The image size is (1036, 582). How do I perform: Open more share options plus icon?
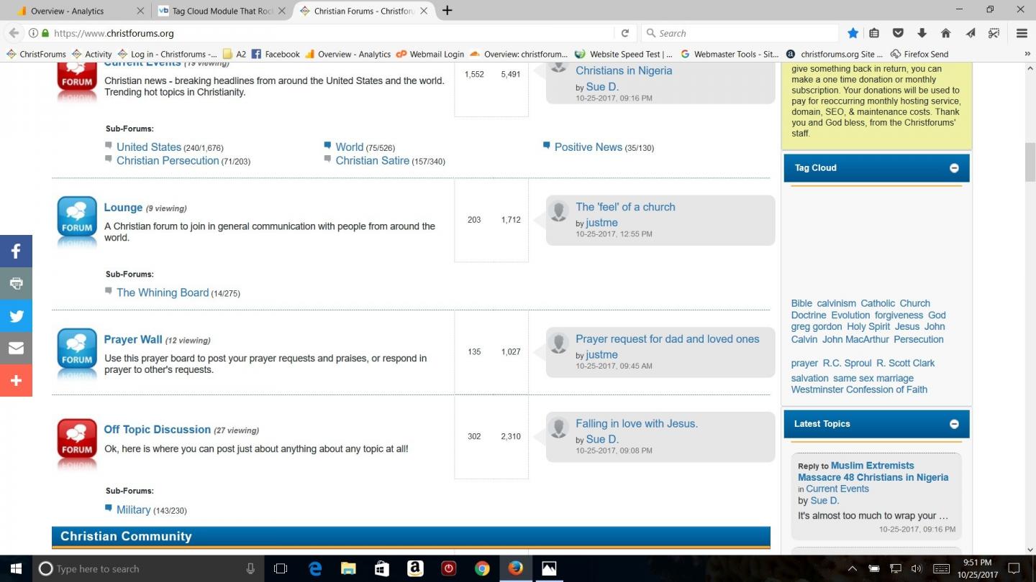(x=16, y=380)
